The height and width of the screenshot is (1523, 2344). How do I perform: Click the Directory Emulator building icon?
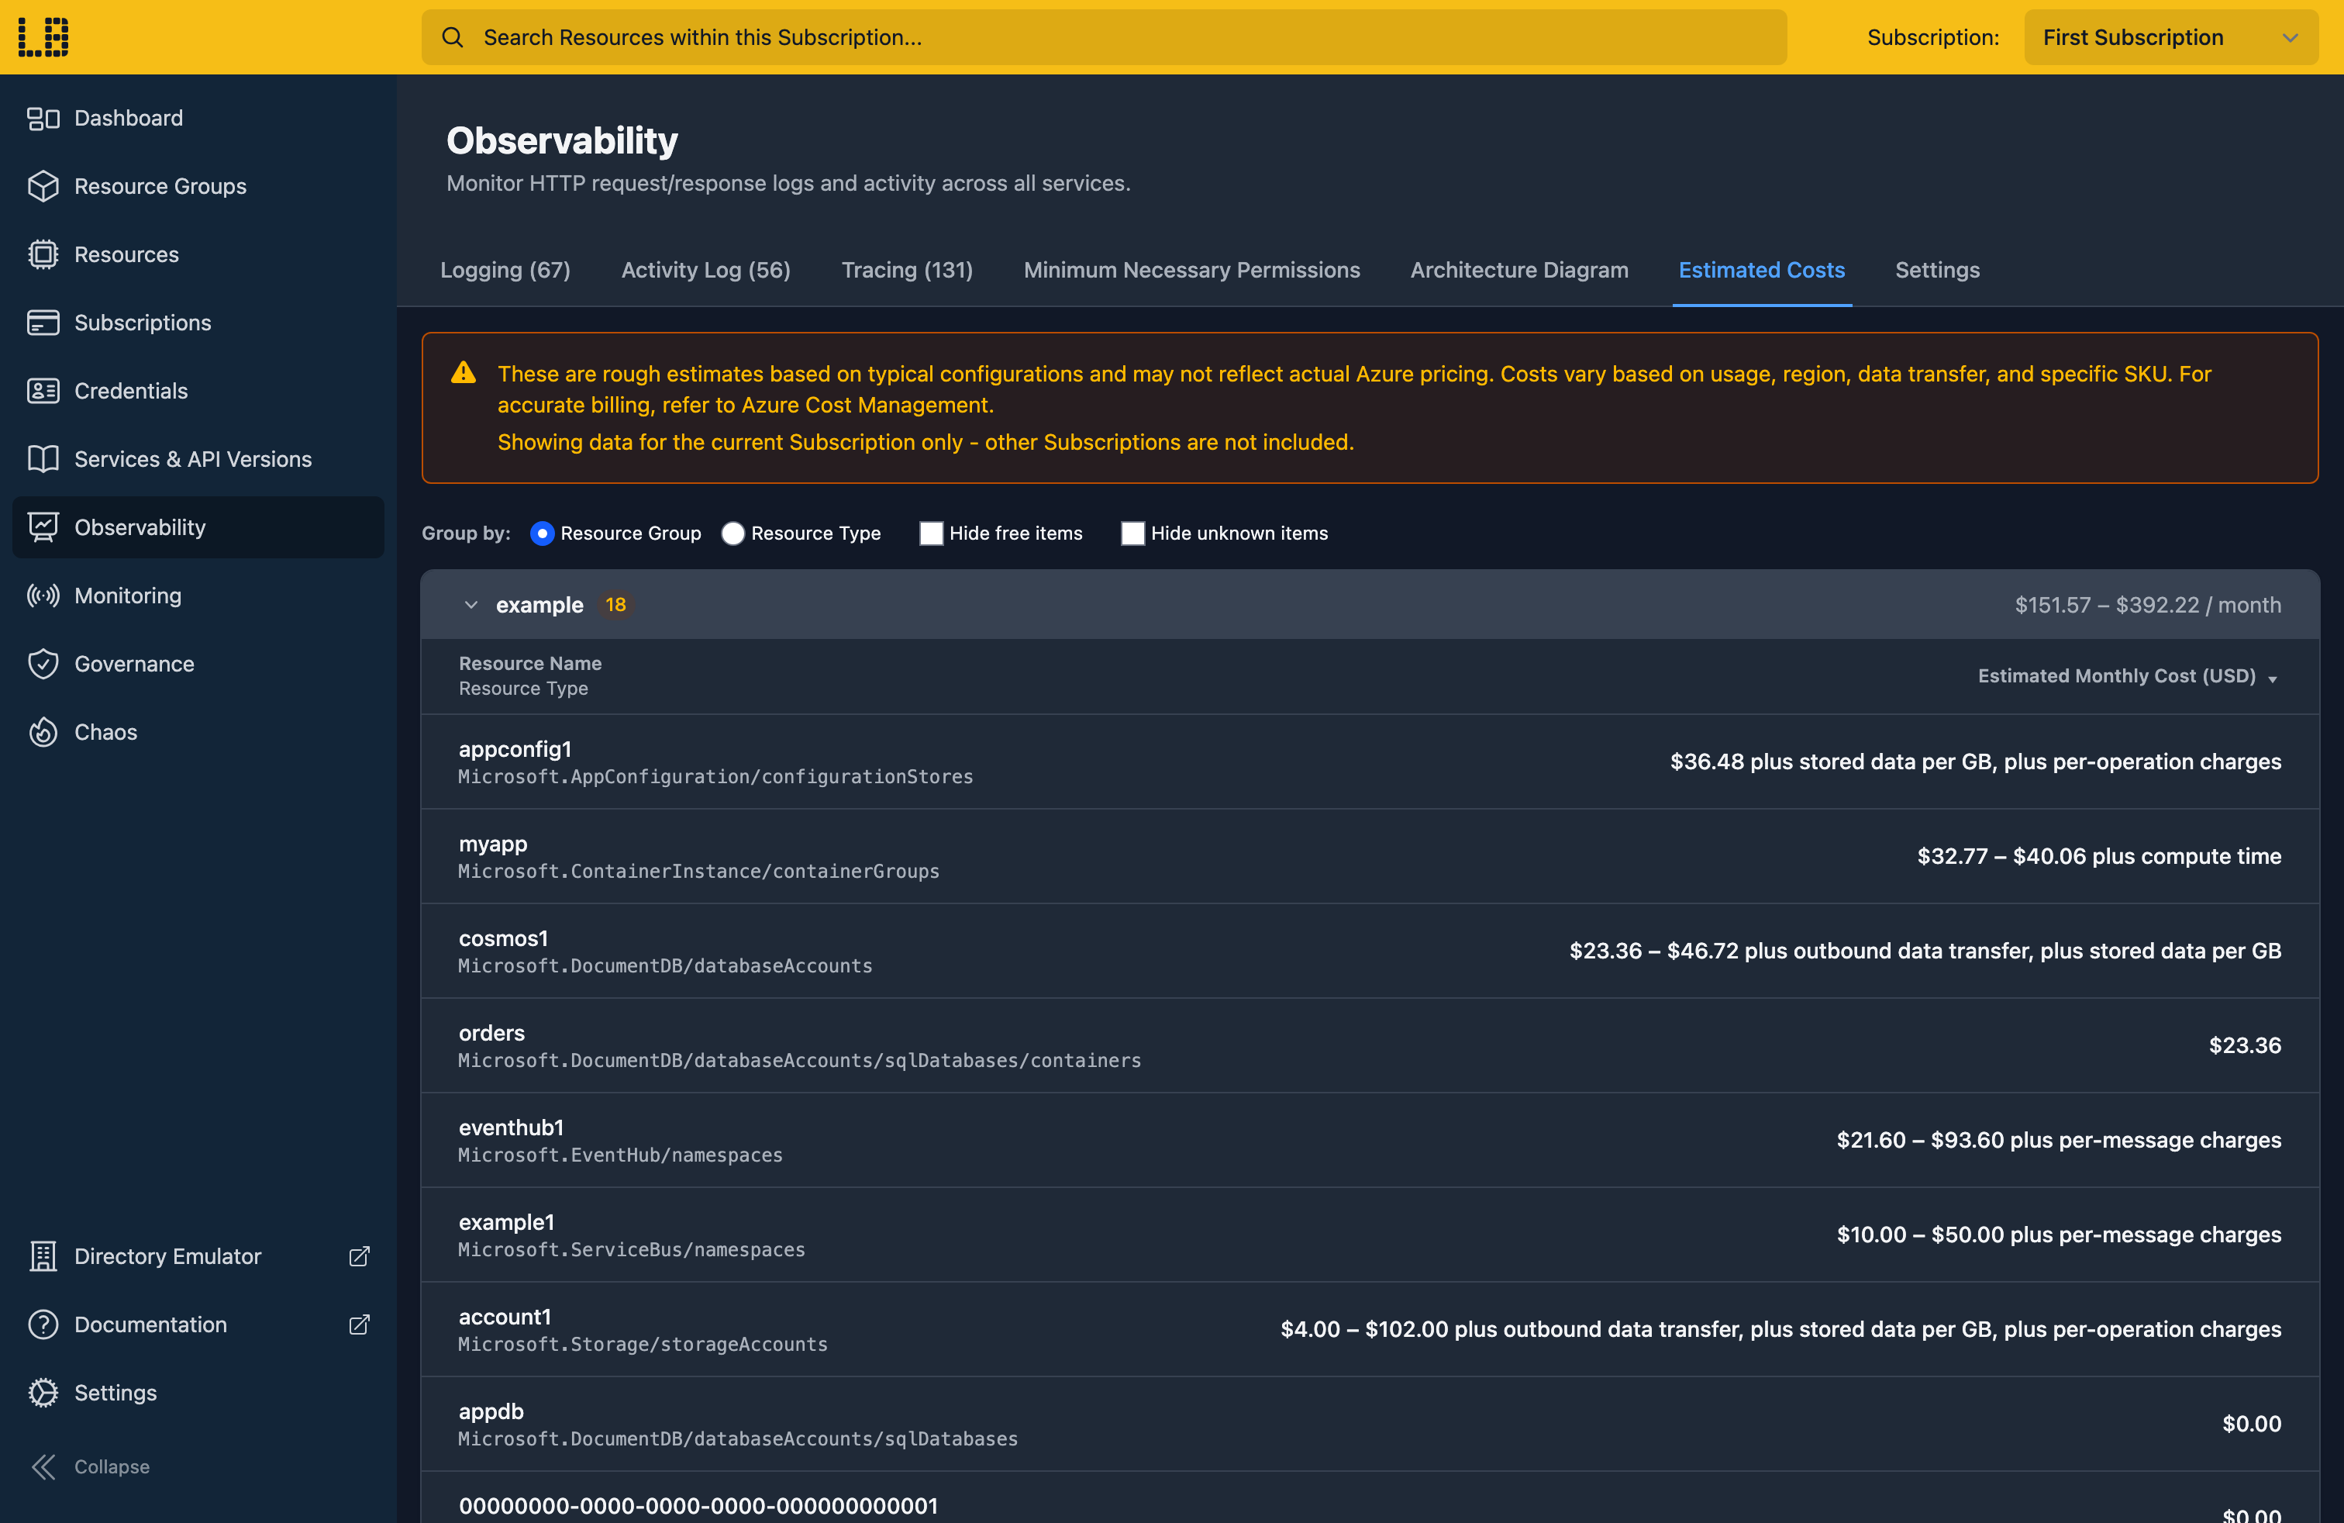[43, 1256]
